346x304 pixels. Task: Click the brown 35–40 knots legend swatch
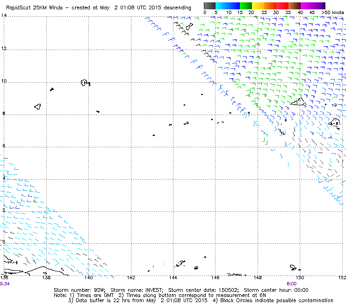click(295, 6)
